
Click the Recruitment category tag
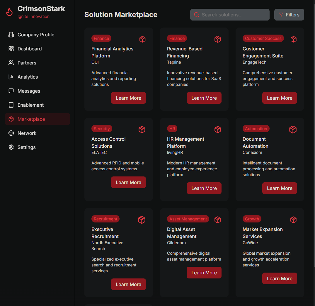105,219
